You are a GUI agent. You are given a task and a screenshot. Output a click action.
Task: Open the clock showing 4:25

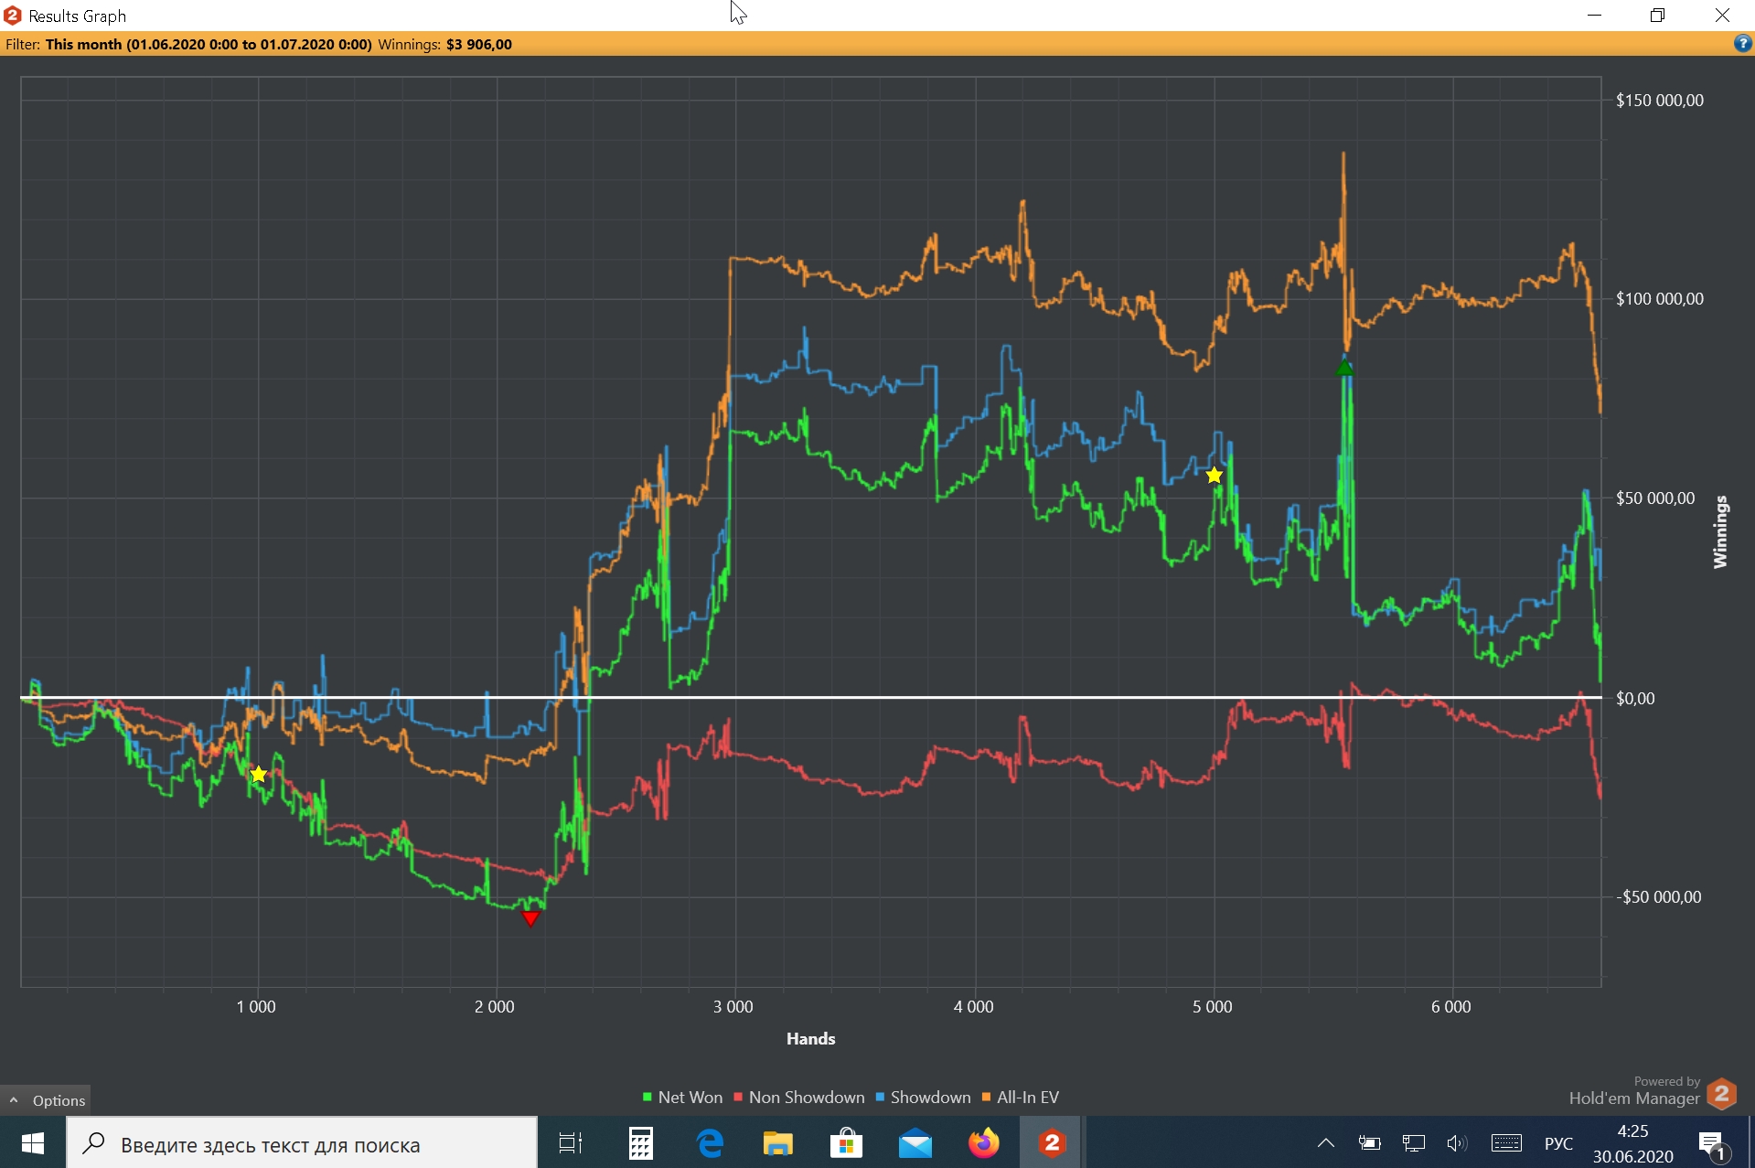point(1632,1143)
